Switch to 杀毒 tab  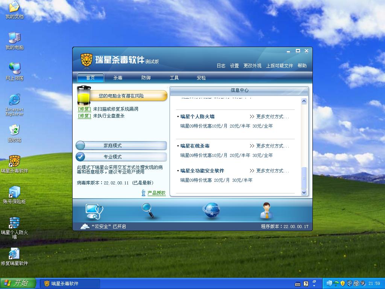(118, 78)
